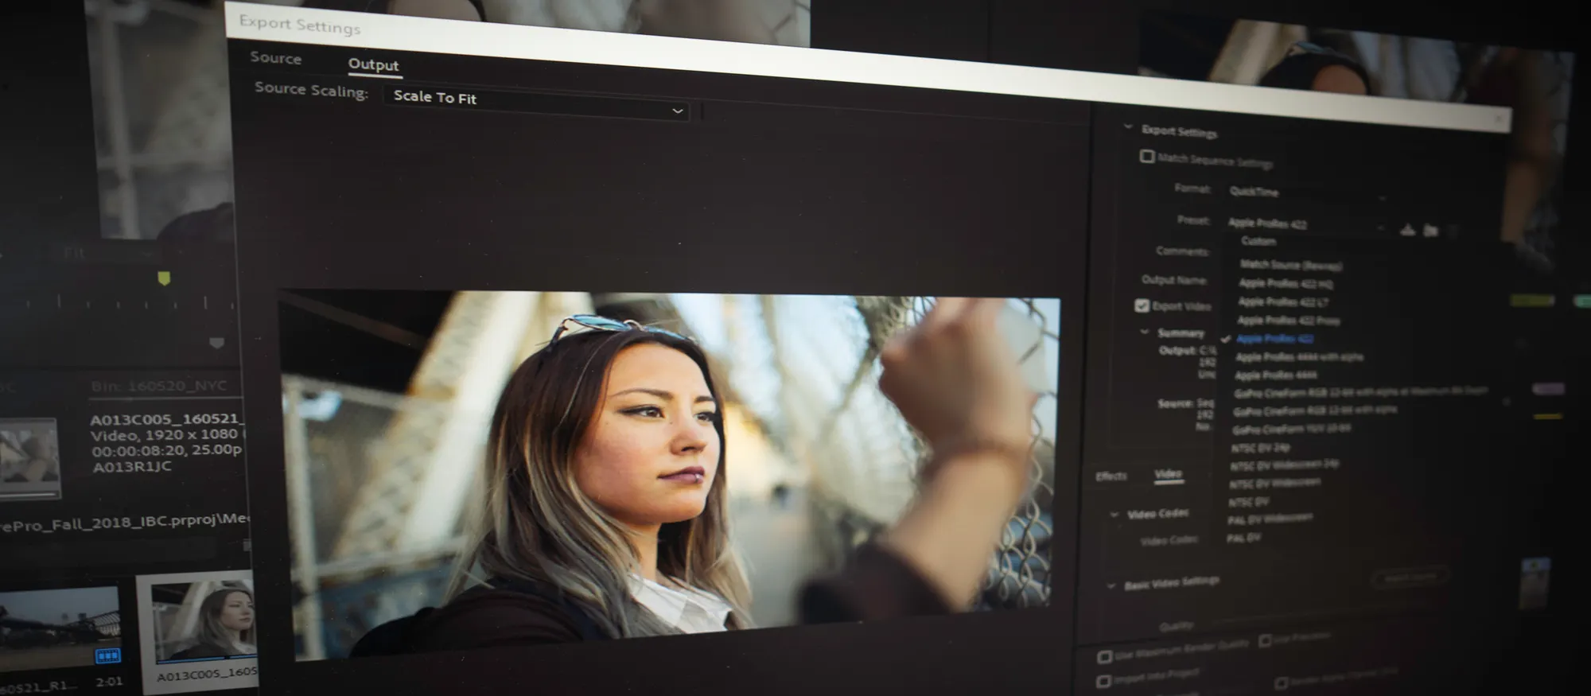Click the clip thumbnail with 2:01 duration

60,628
